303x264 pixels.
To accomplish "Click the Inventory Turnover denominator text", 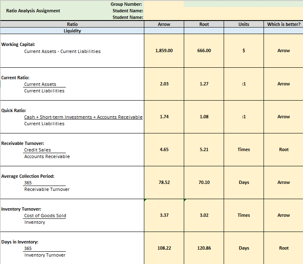I will tap(45, 255).
